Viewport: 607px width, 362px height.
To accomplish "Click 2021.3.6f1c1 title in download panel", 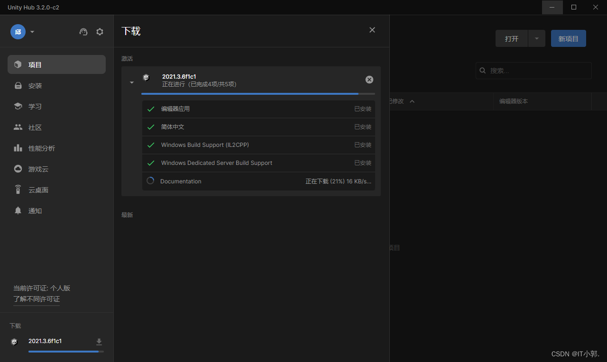I will 179,76.
